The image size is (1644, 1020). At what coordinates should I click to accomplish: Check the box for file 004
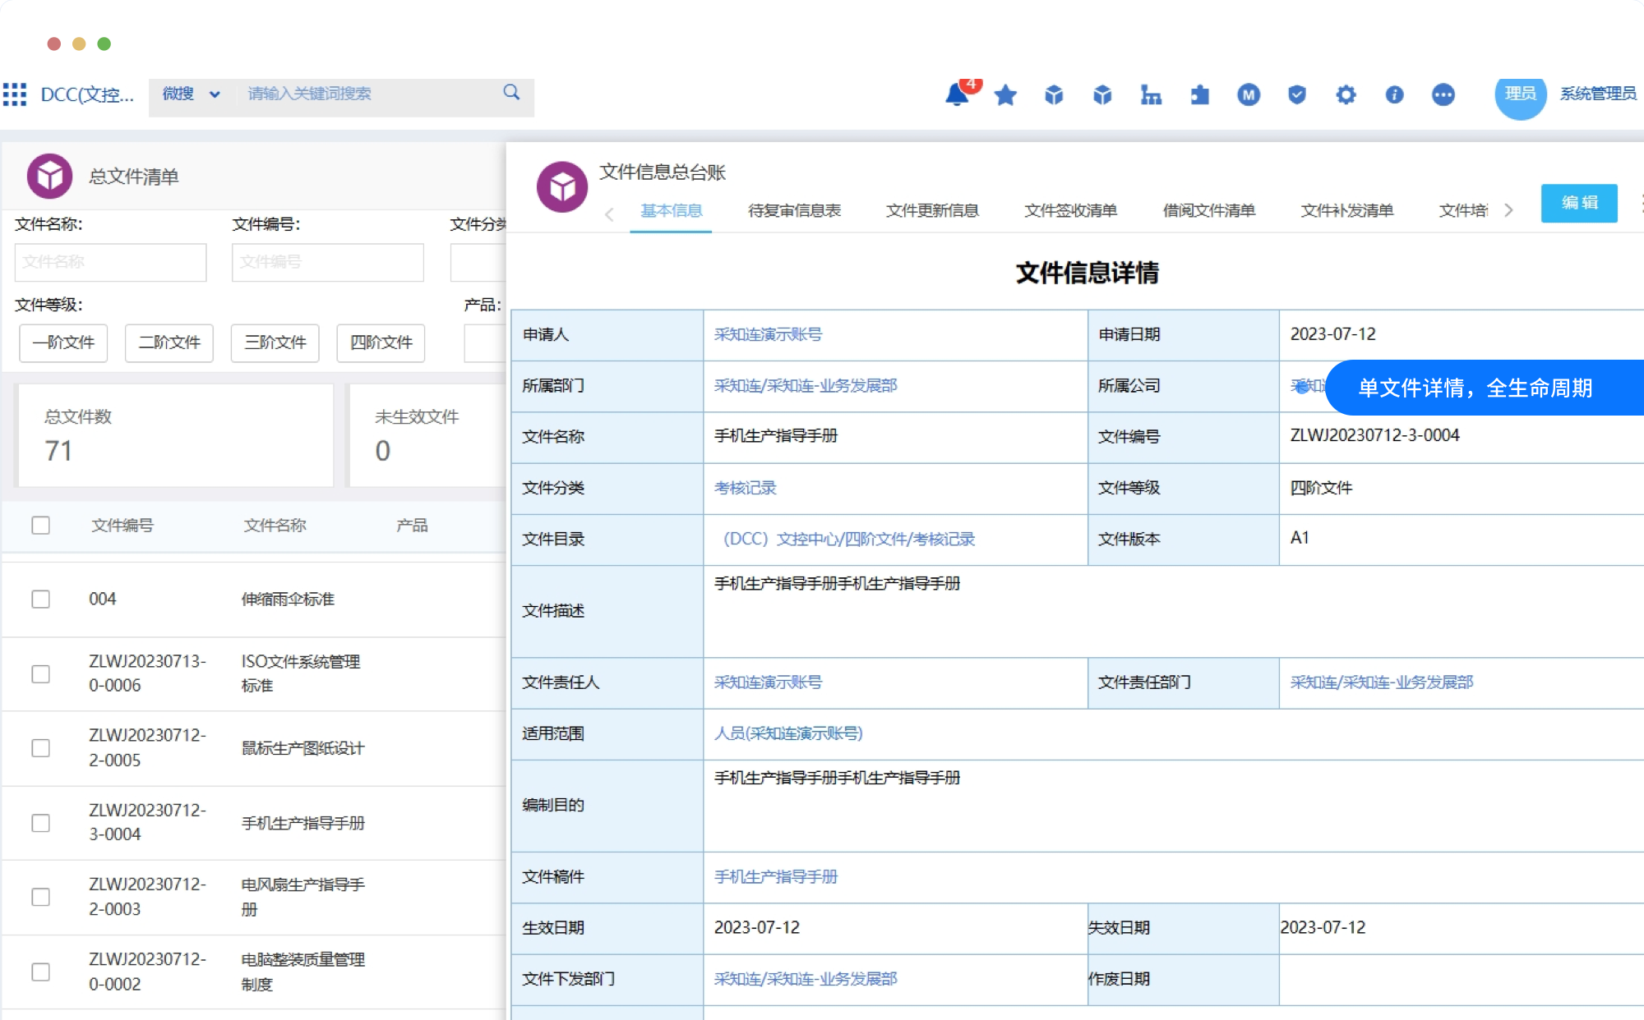pyautogui.click(x=40, y=600)
